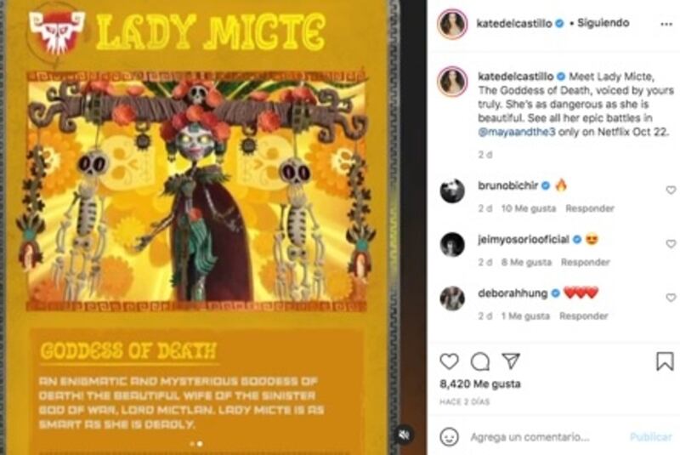Like the post with the heart icon

click(x=449, y=361)
